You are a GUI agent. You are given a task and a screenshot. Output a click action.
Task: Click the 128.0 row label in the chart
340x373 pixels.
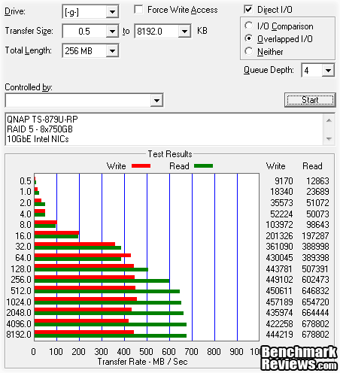[x=21, y=269]
